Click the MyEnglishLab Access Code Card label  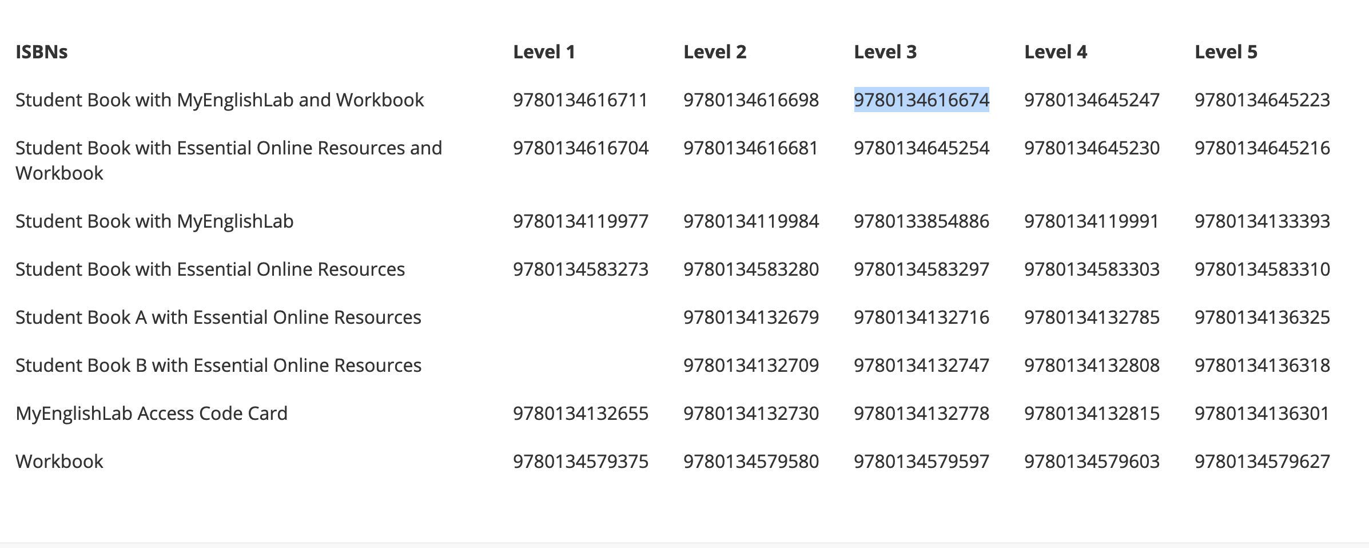coord(152,414)
